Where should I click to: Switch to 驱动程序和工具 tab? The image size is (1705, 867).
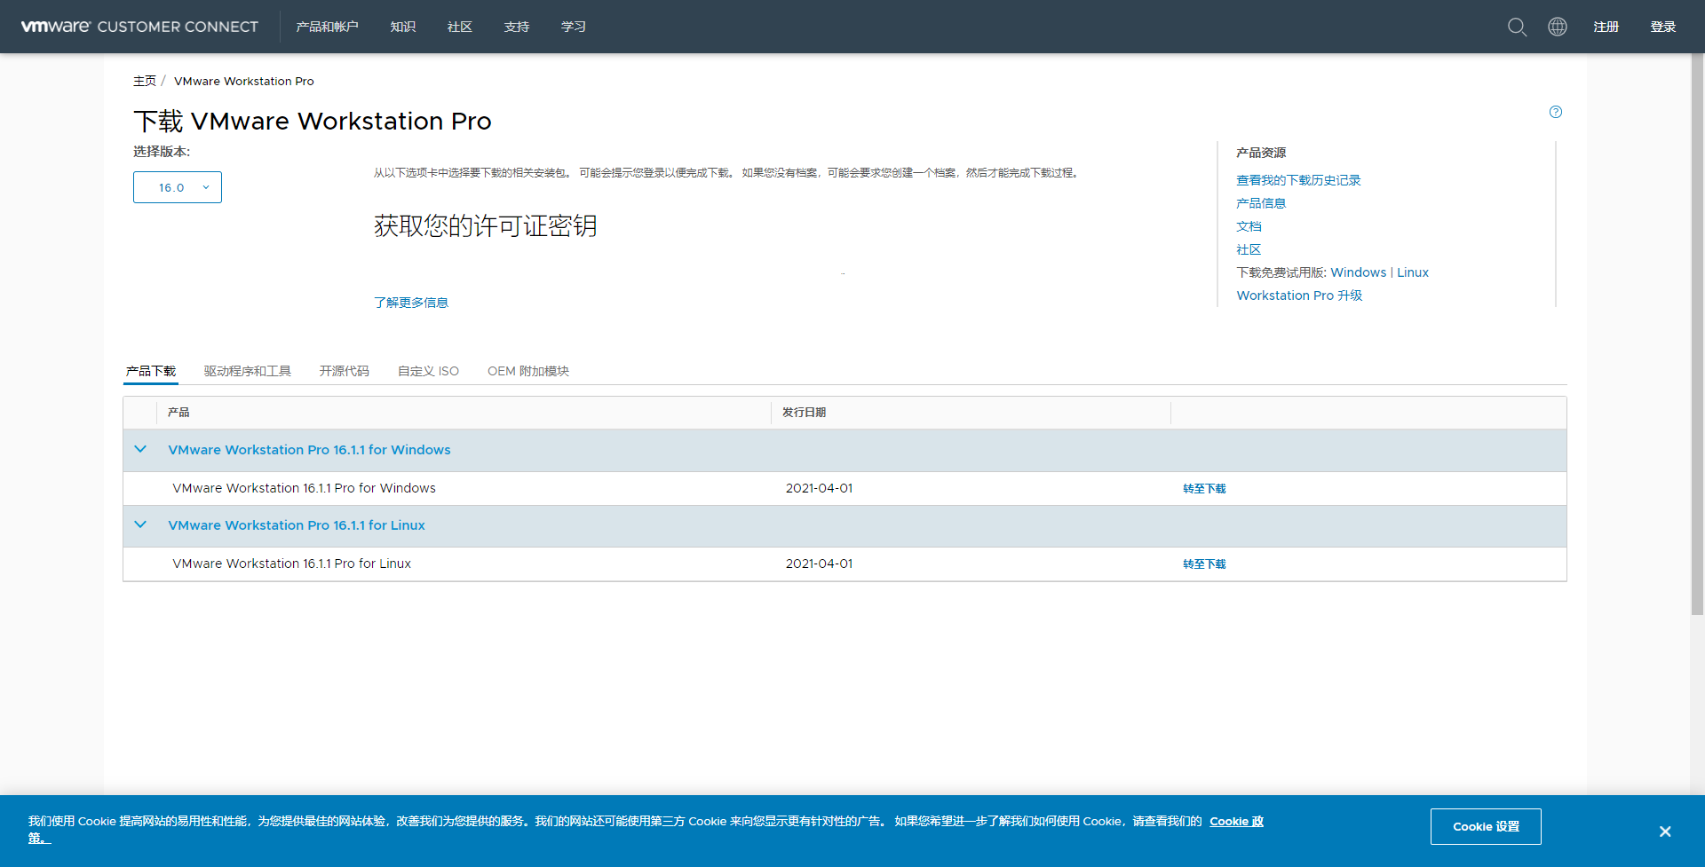tap(248, 371)
